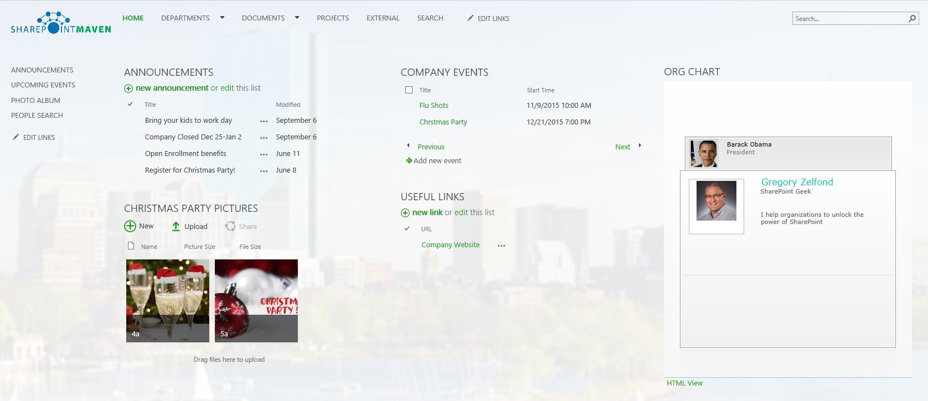Click the Gregory Zelfond name link
Viewport: 928px width, 401px height.
[x=797, y=182]
